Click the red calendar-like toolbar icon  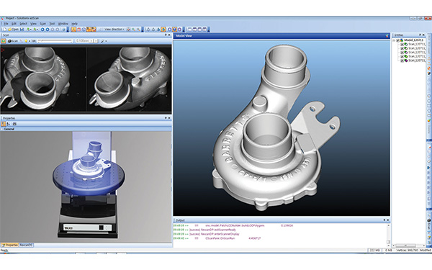78,30
